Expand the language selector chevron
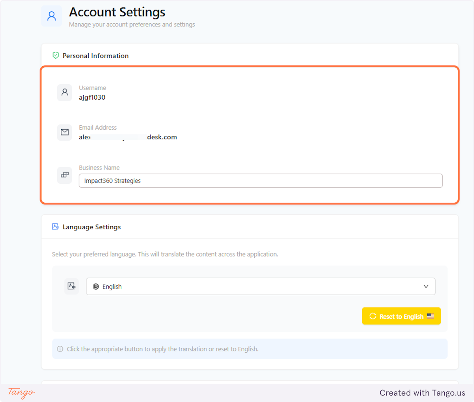 click(x=426, y=286)
